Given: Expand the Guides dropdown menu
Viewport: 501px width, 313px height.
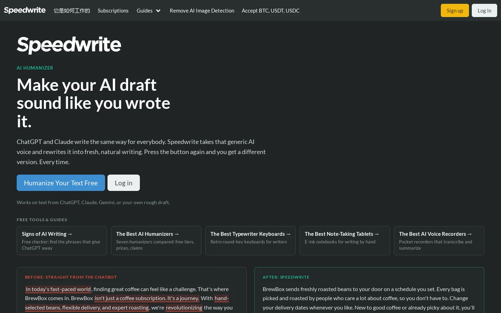Looking at the screenshot, I should 149,11.
